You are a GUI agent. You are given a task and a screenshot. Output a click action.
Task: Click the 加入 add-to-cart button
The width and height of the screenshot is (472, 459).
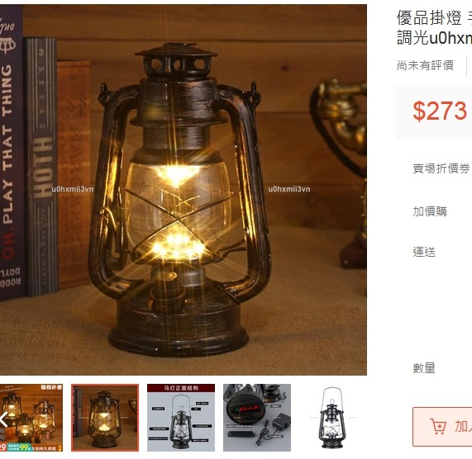(x=442, y=427)
